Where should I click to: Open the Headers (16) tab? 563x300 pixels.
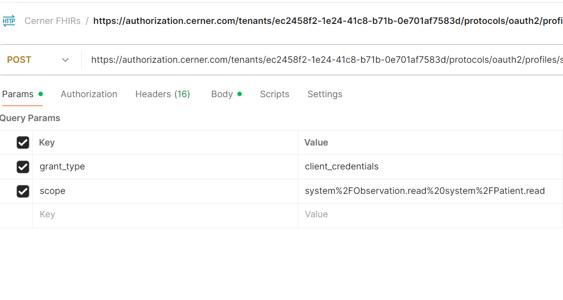tap(163, 94)
